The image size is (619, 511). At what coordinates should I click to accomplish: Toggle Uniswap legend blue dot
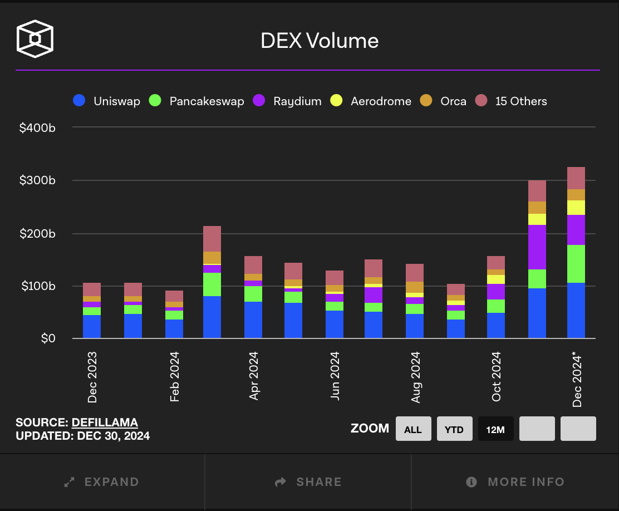[79, 100]
